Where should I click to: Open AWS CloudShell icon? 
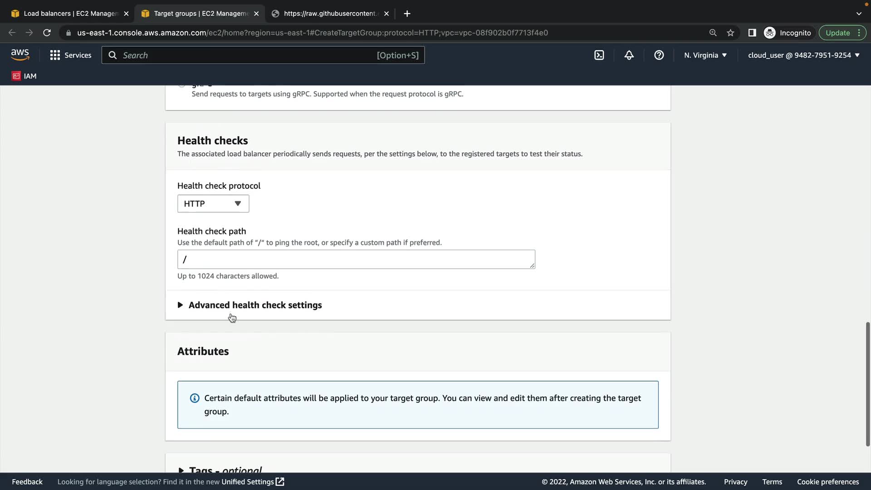(x=599, y=55)
